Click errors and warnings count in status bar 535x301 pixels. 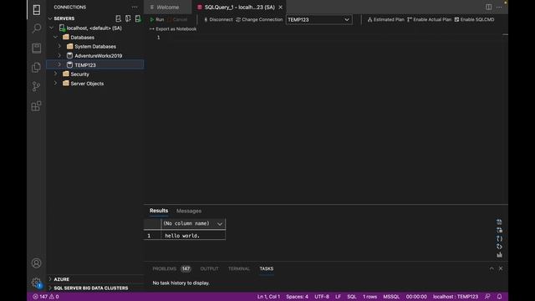tap(46, 297)
